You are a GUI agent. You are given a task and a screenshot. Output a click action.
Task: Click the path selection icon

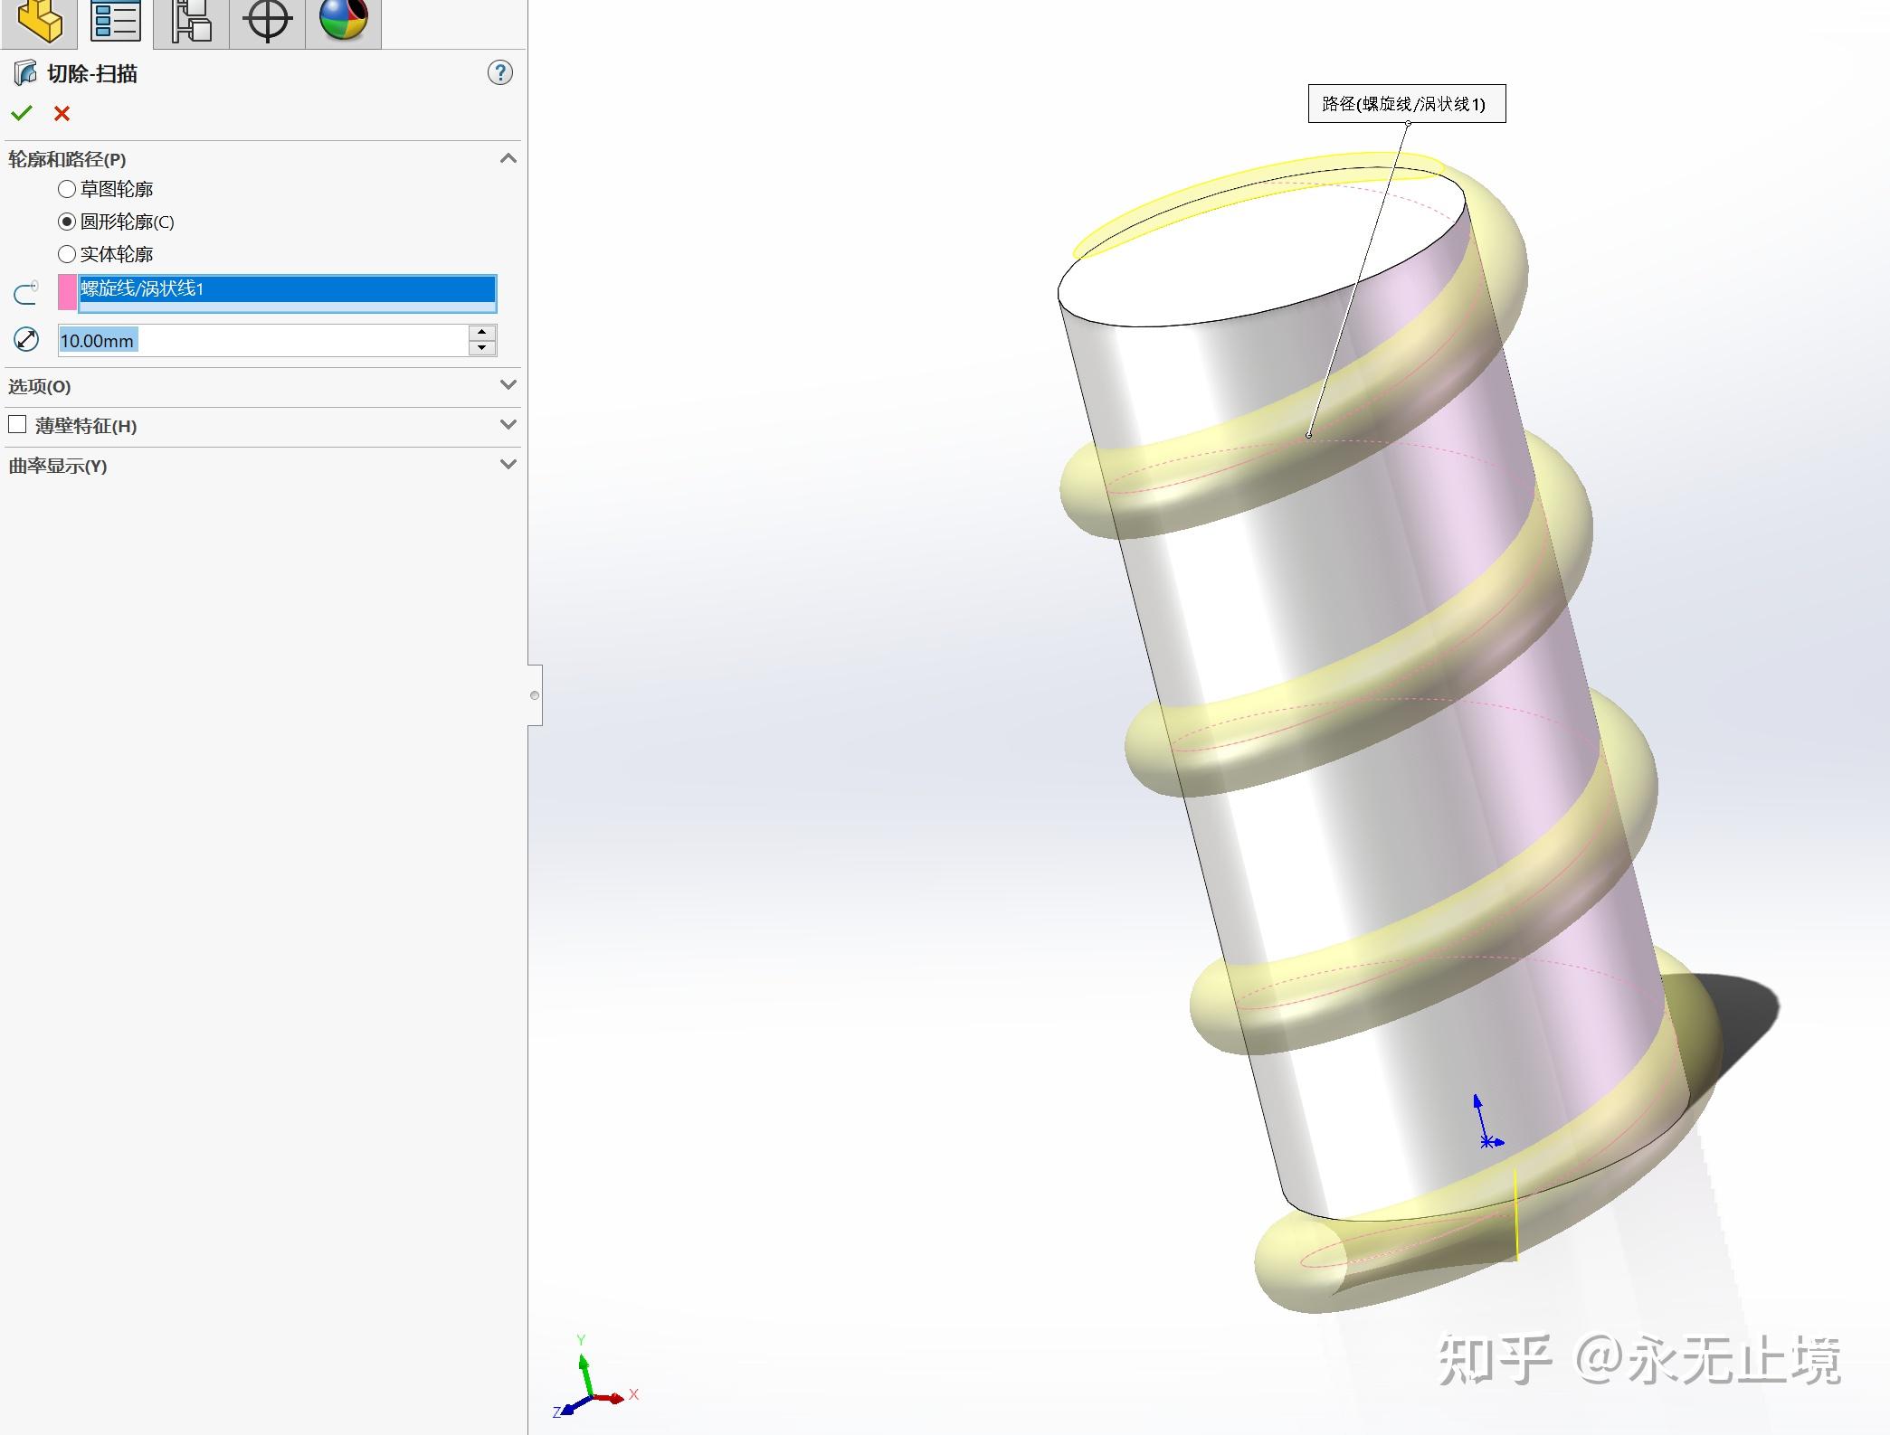click(25, 292)
